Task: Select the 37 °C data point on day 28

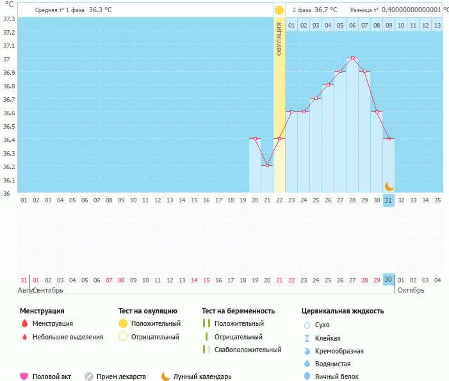Action: pyautogui.click(x=352, y=58)
